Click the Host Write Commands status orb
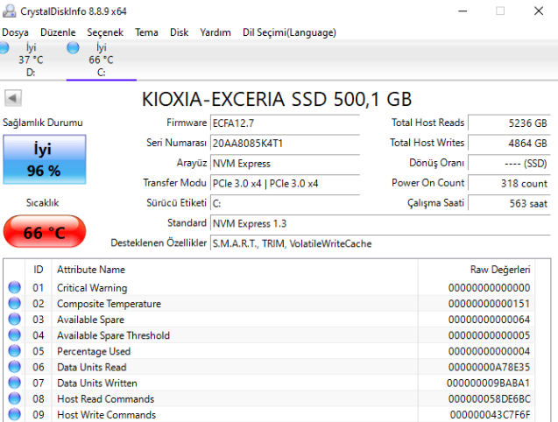The height and width of the screenshot is (422, 558). point(14,414)
